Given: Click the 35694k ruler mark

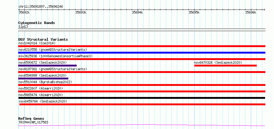Looking at the screenshot, I should pos(137,12).
